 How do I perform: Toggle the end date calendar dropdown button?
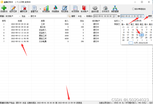tap(141, 16)
